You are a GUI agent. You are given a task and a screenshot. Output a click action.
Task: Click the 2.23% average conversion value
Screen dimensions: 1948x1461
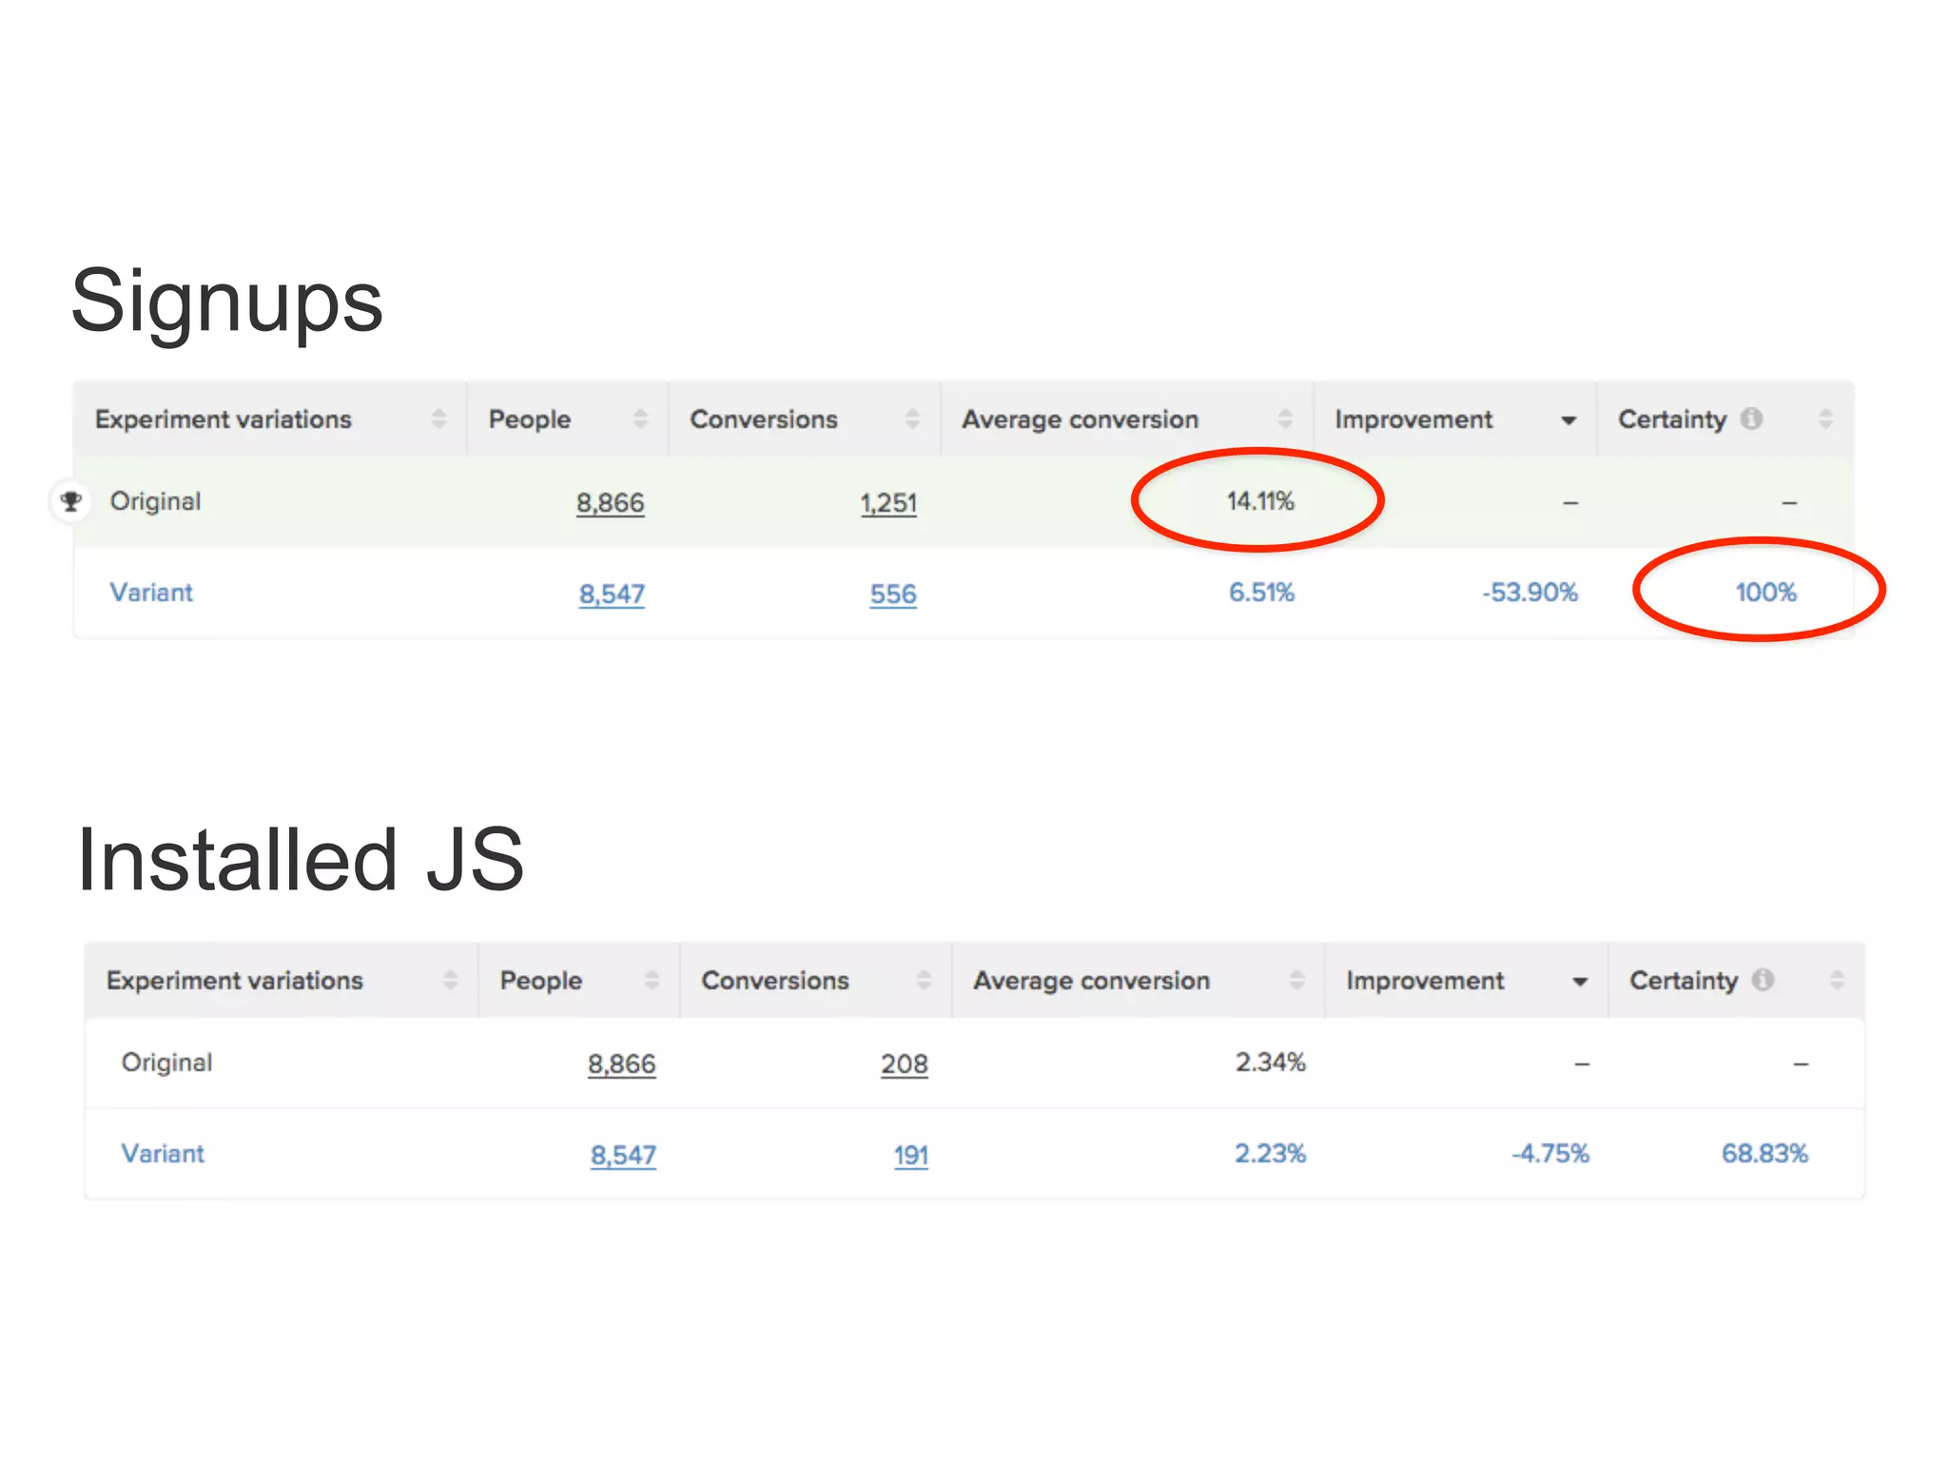(x=1271, y=1154)
